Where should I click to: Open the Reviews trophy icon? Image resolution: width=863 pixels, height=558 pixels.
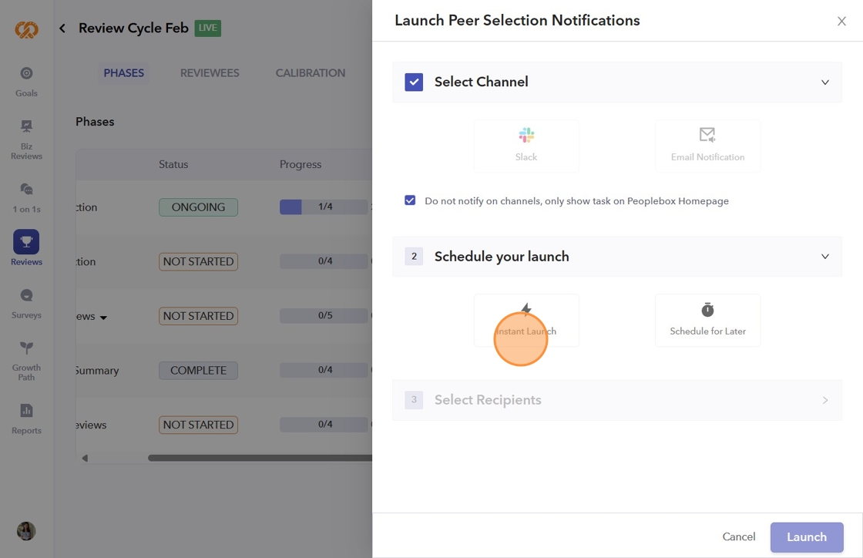[x=26, y=243]
